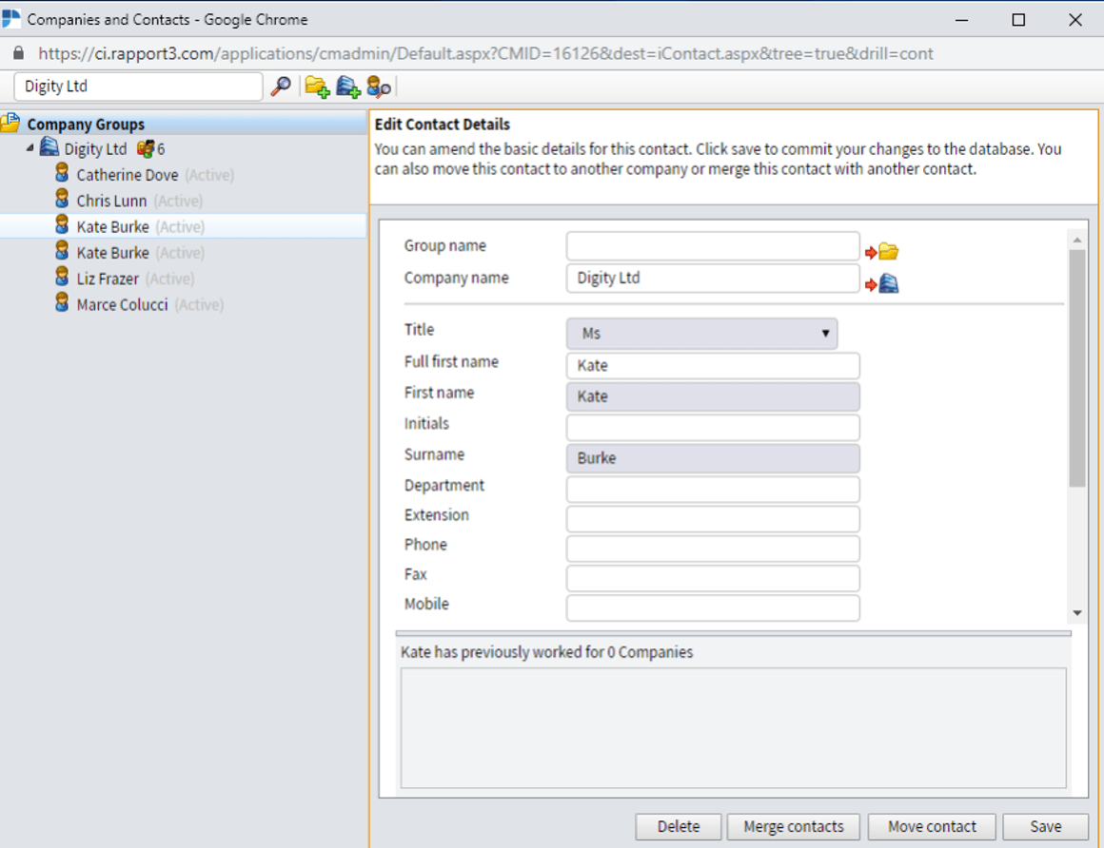Open the company picker icon beside Company name
The image size is (1104, 848).
click(881, 283)
